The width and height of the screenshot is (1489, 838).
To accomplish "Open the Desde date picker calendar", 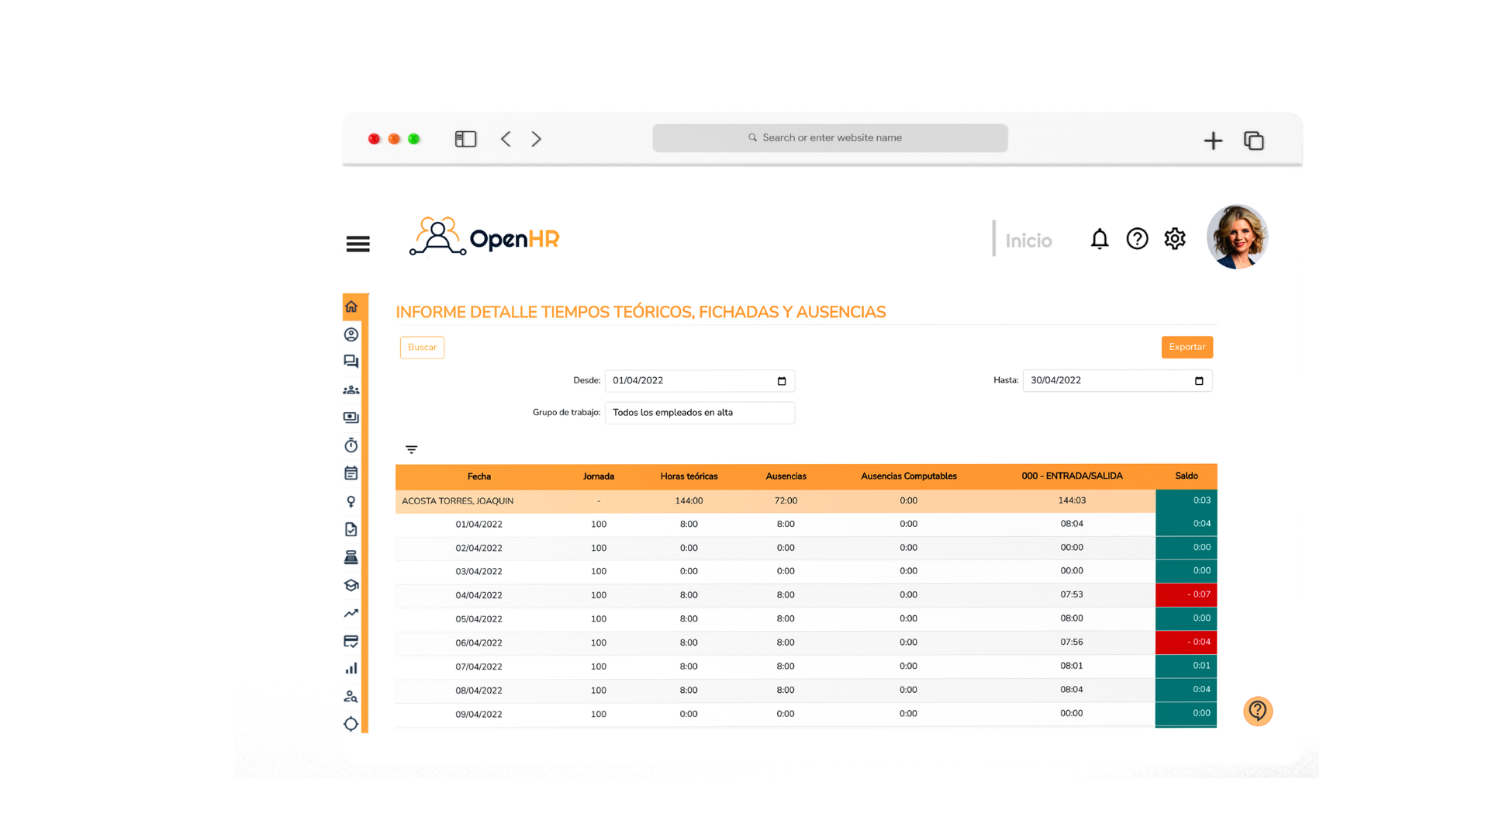I will 781,381.
